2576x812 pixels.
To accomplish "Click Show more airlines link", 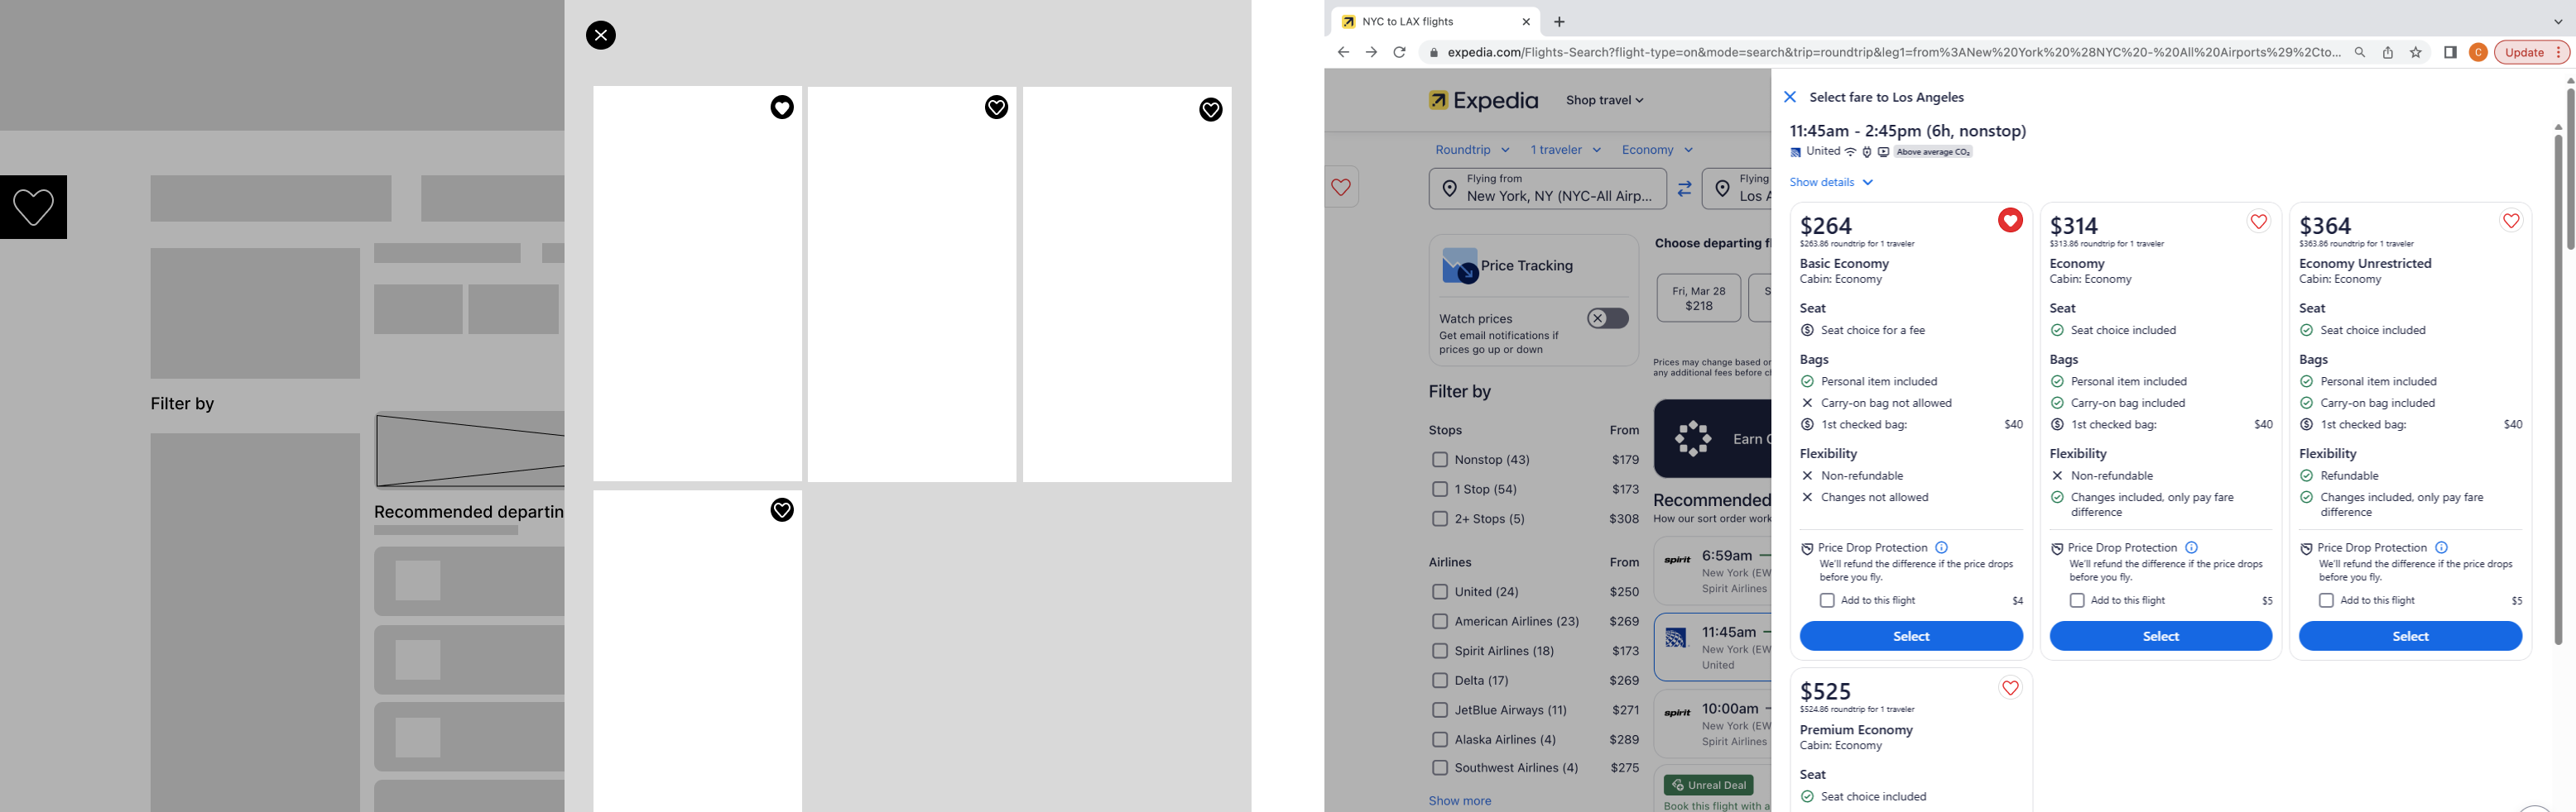I will (x=1459, y=800).
